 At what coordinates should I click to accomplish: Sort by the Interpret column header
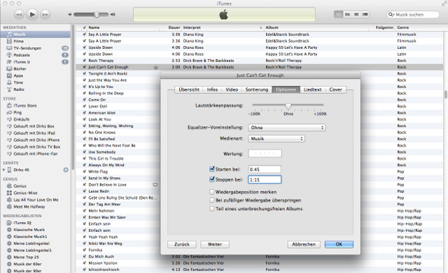click(x=223, y=28)
